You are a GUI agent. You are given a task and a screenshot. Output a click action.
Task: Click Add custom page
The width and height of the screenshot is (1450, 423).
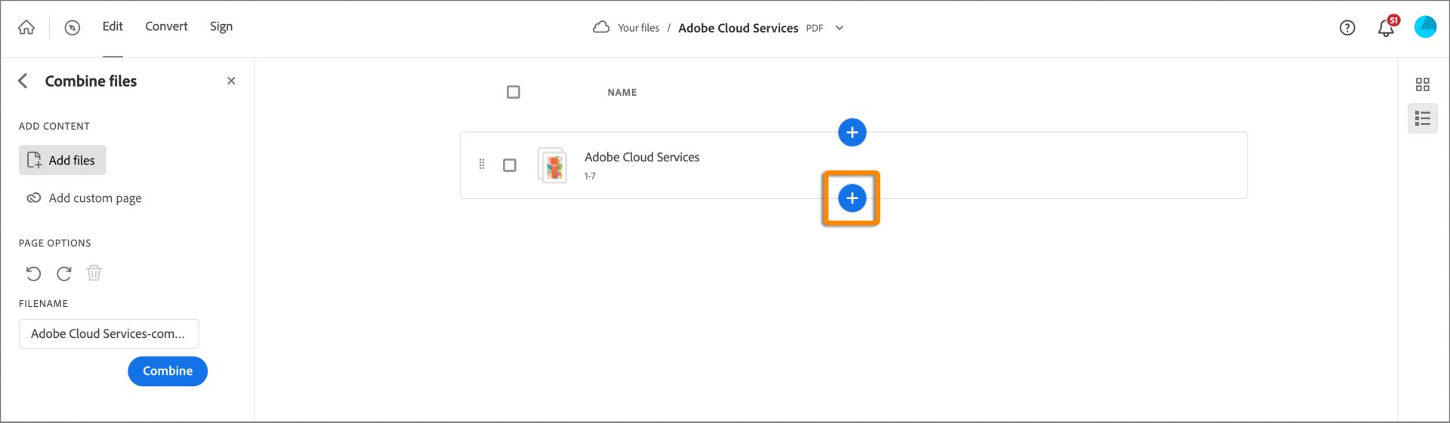[84, 198]
